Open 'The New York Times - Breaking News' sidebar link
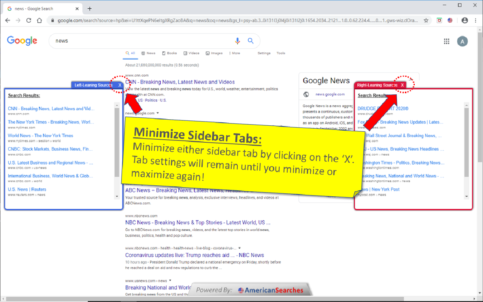483x302 pixels. (51, 122)
